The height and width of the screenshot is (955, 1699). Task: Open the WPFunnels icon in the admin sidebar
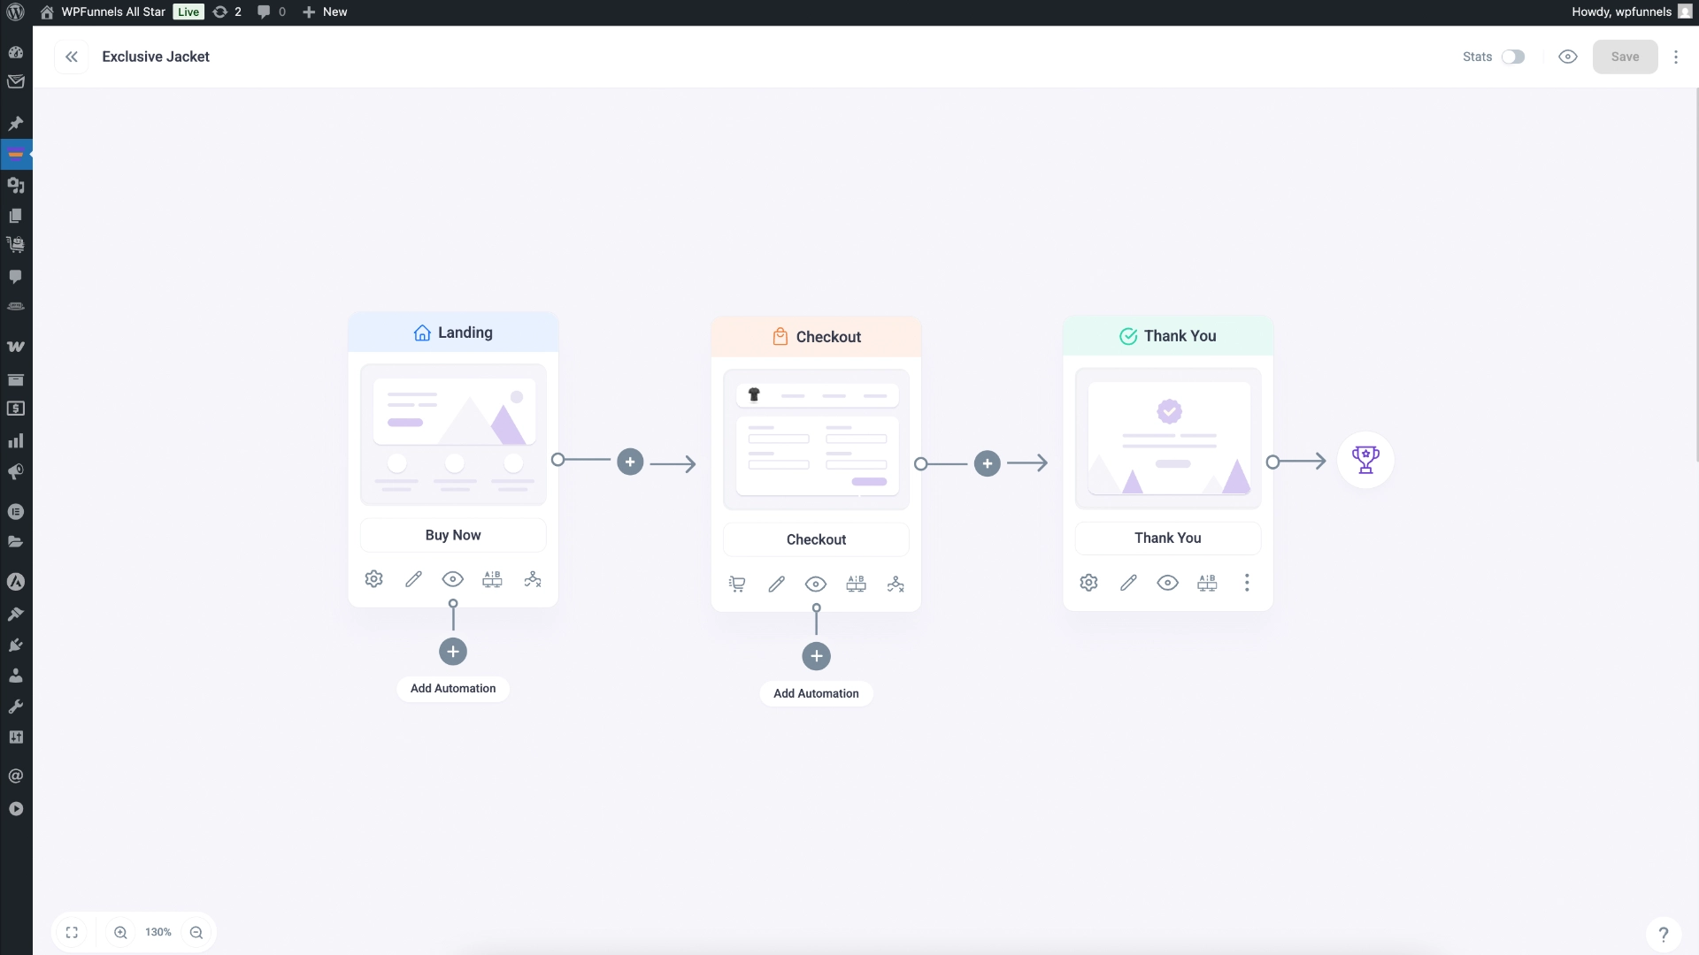click(16, 154)
